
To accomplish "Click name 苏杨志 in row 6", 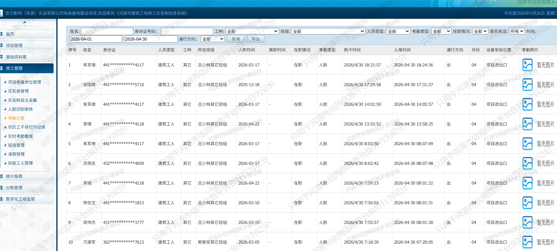I will coord(89,163).
